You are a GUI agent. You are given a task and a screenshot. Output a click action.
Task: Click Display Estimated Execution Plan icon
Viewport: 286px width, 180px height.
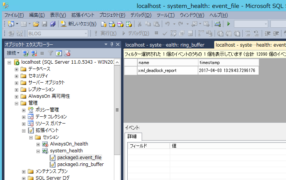pyautogui.click(x=173, y=33)
